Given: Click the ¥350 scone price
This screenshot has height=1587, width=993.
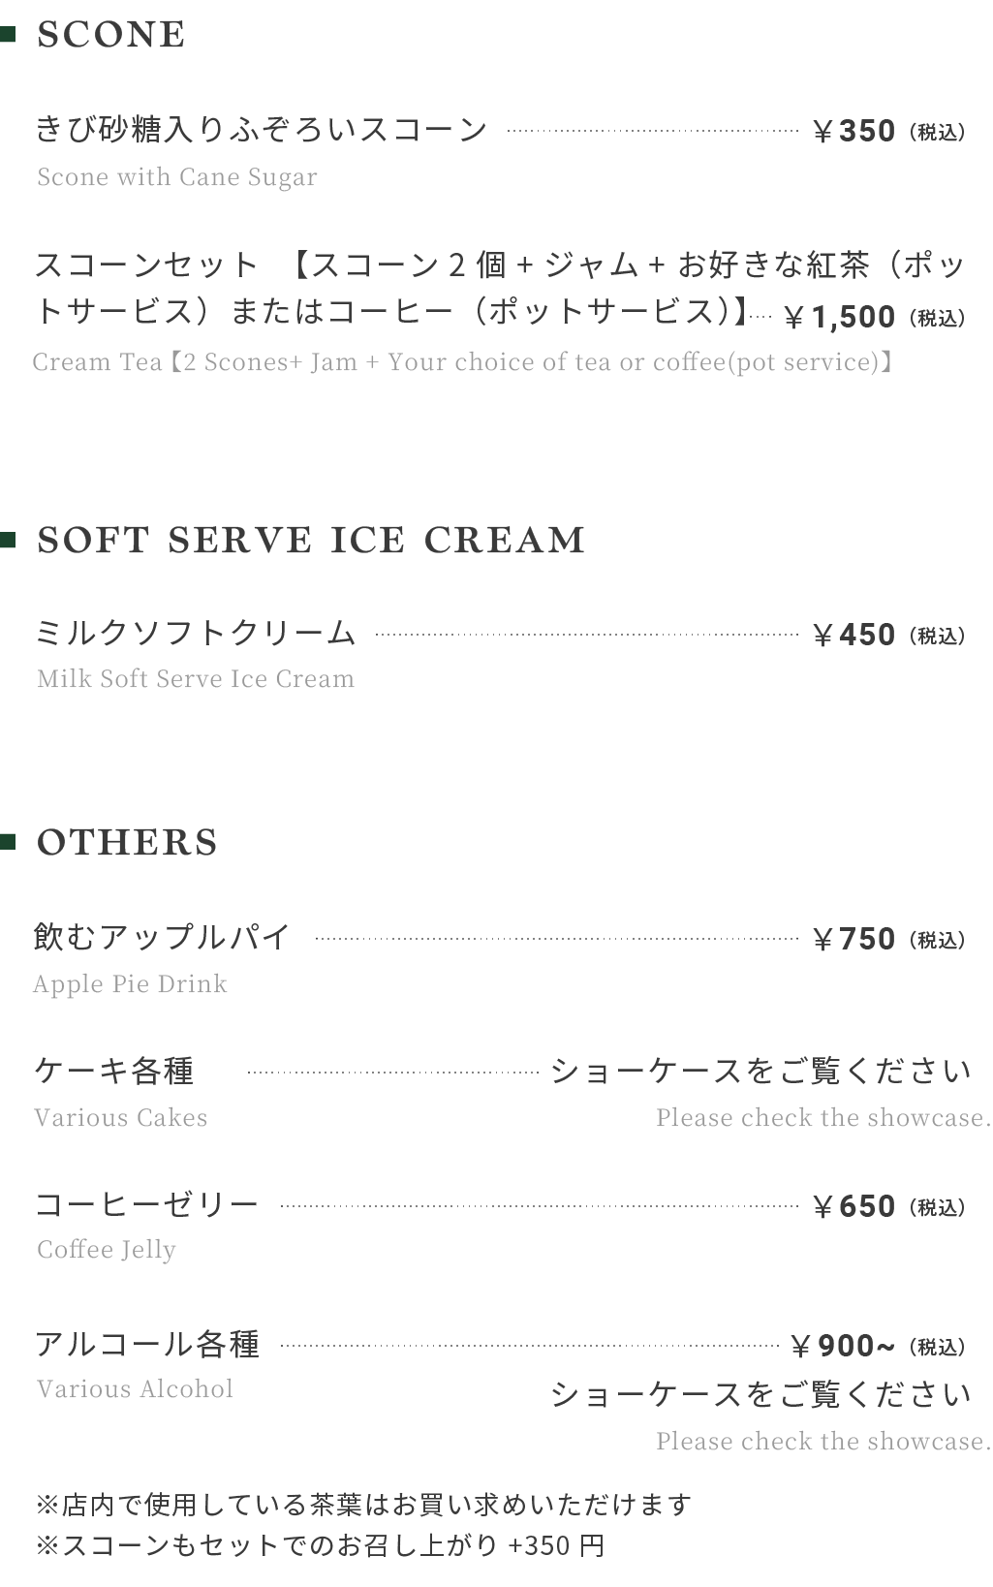Looking at the screenshot, I should [x=853, y=131].
